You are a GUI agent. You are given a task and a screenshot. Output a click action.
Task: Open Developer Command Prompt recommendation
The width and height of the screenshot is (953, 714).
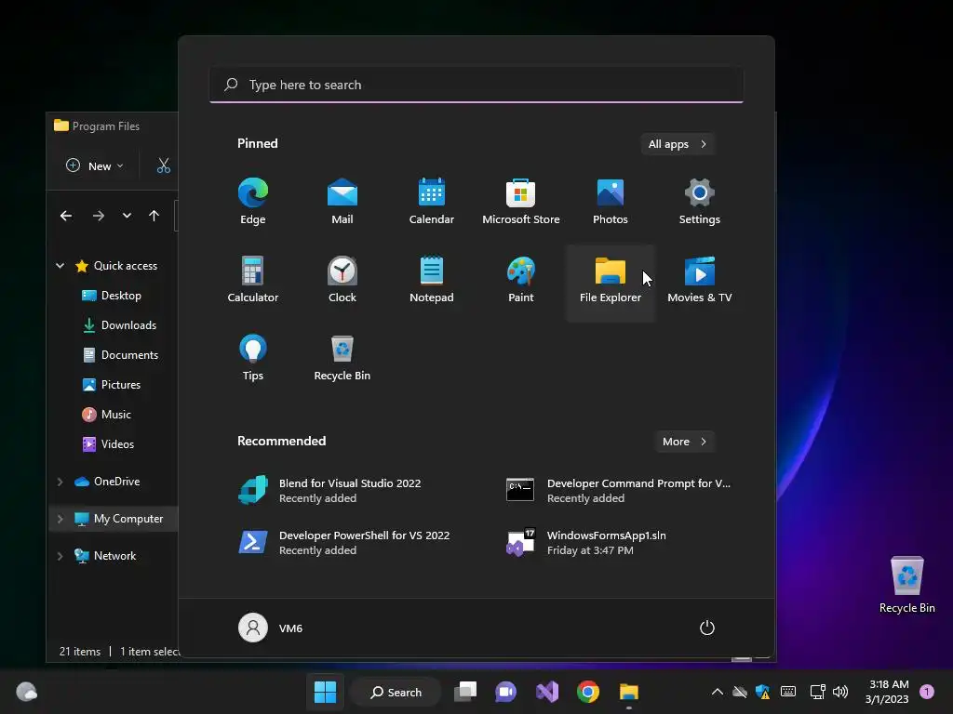[x=620, y=490]
